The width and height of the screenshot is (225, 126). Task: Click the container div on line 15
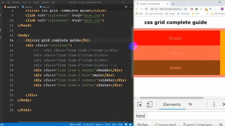(49, 45)
